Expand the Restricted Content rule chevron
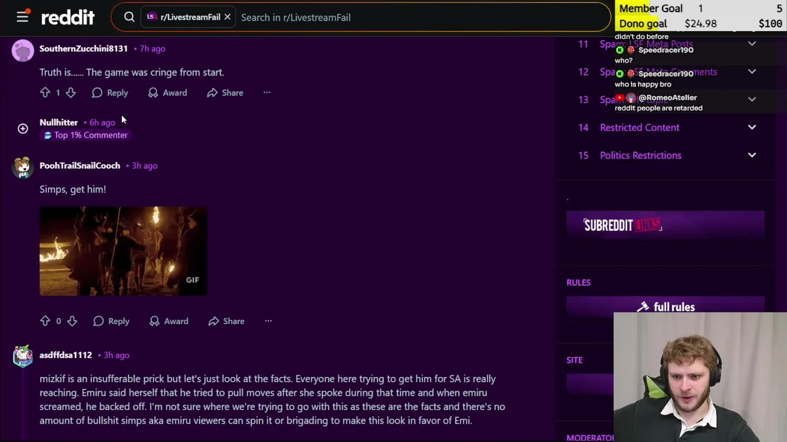This screenshot has height=442, width=787. 752,127
